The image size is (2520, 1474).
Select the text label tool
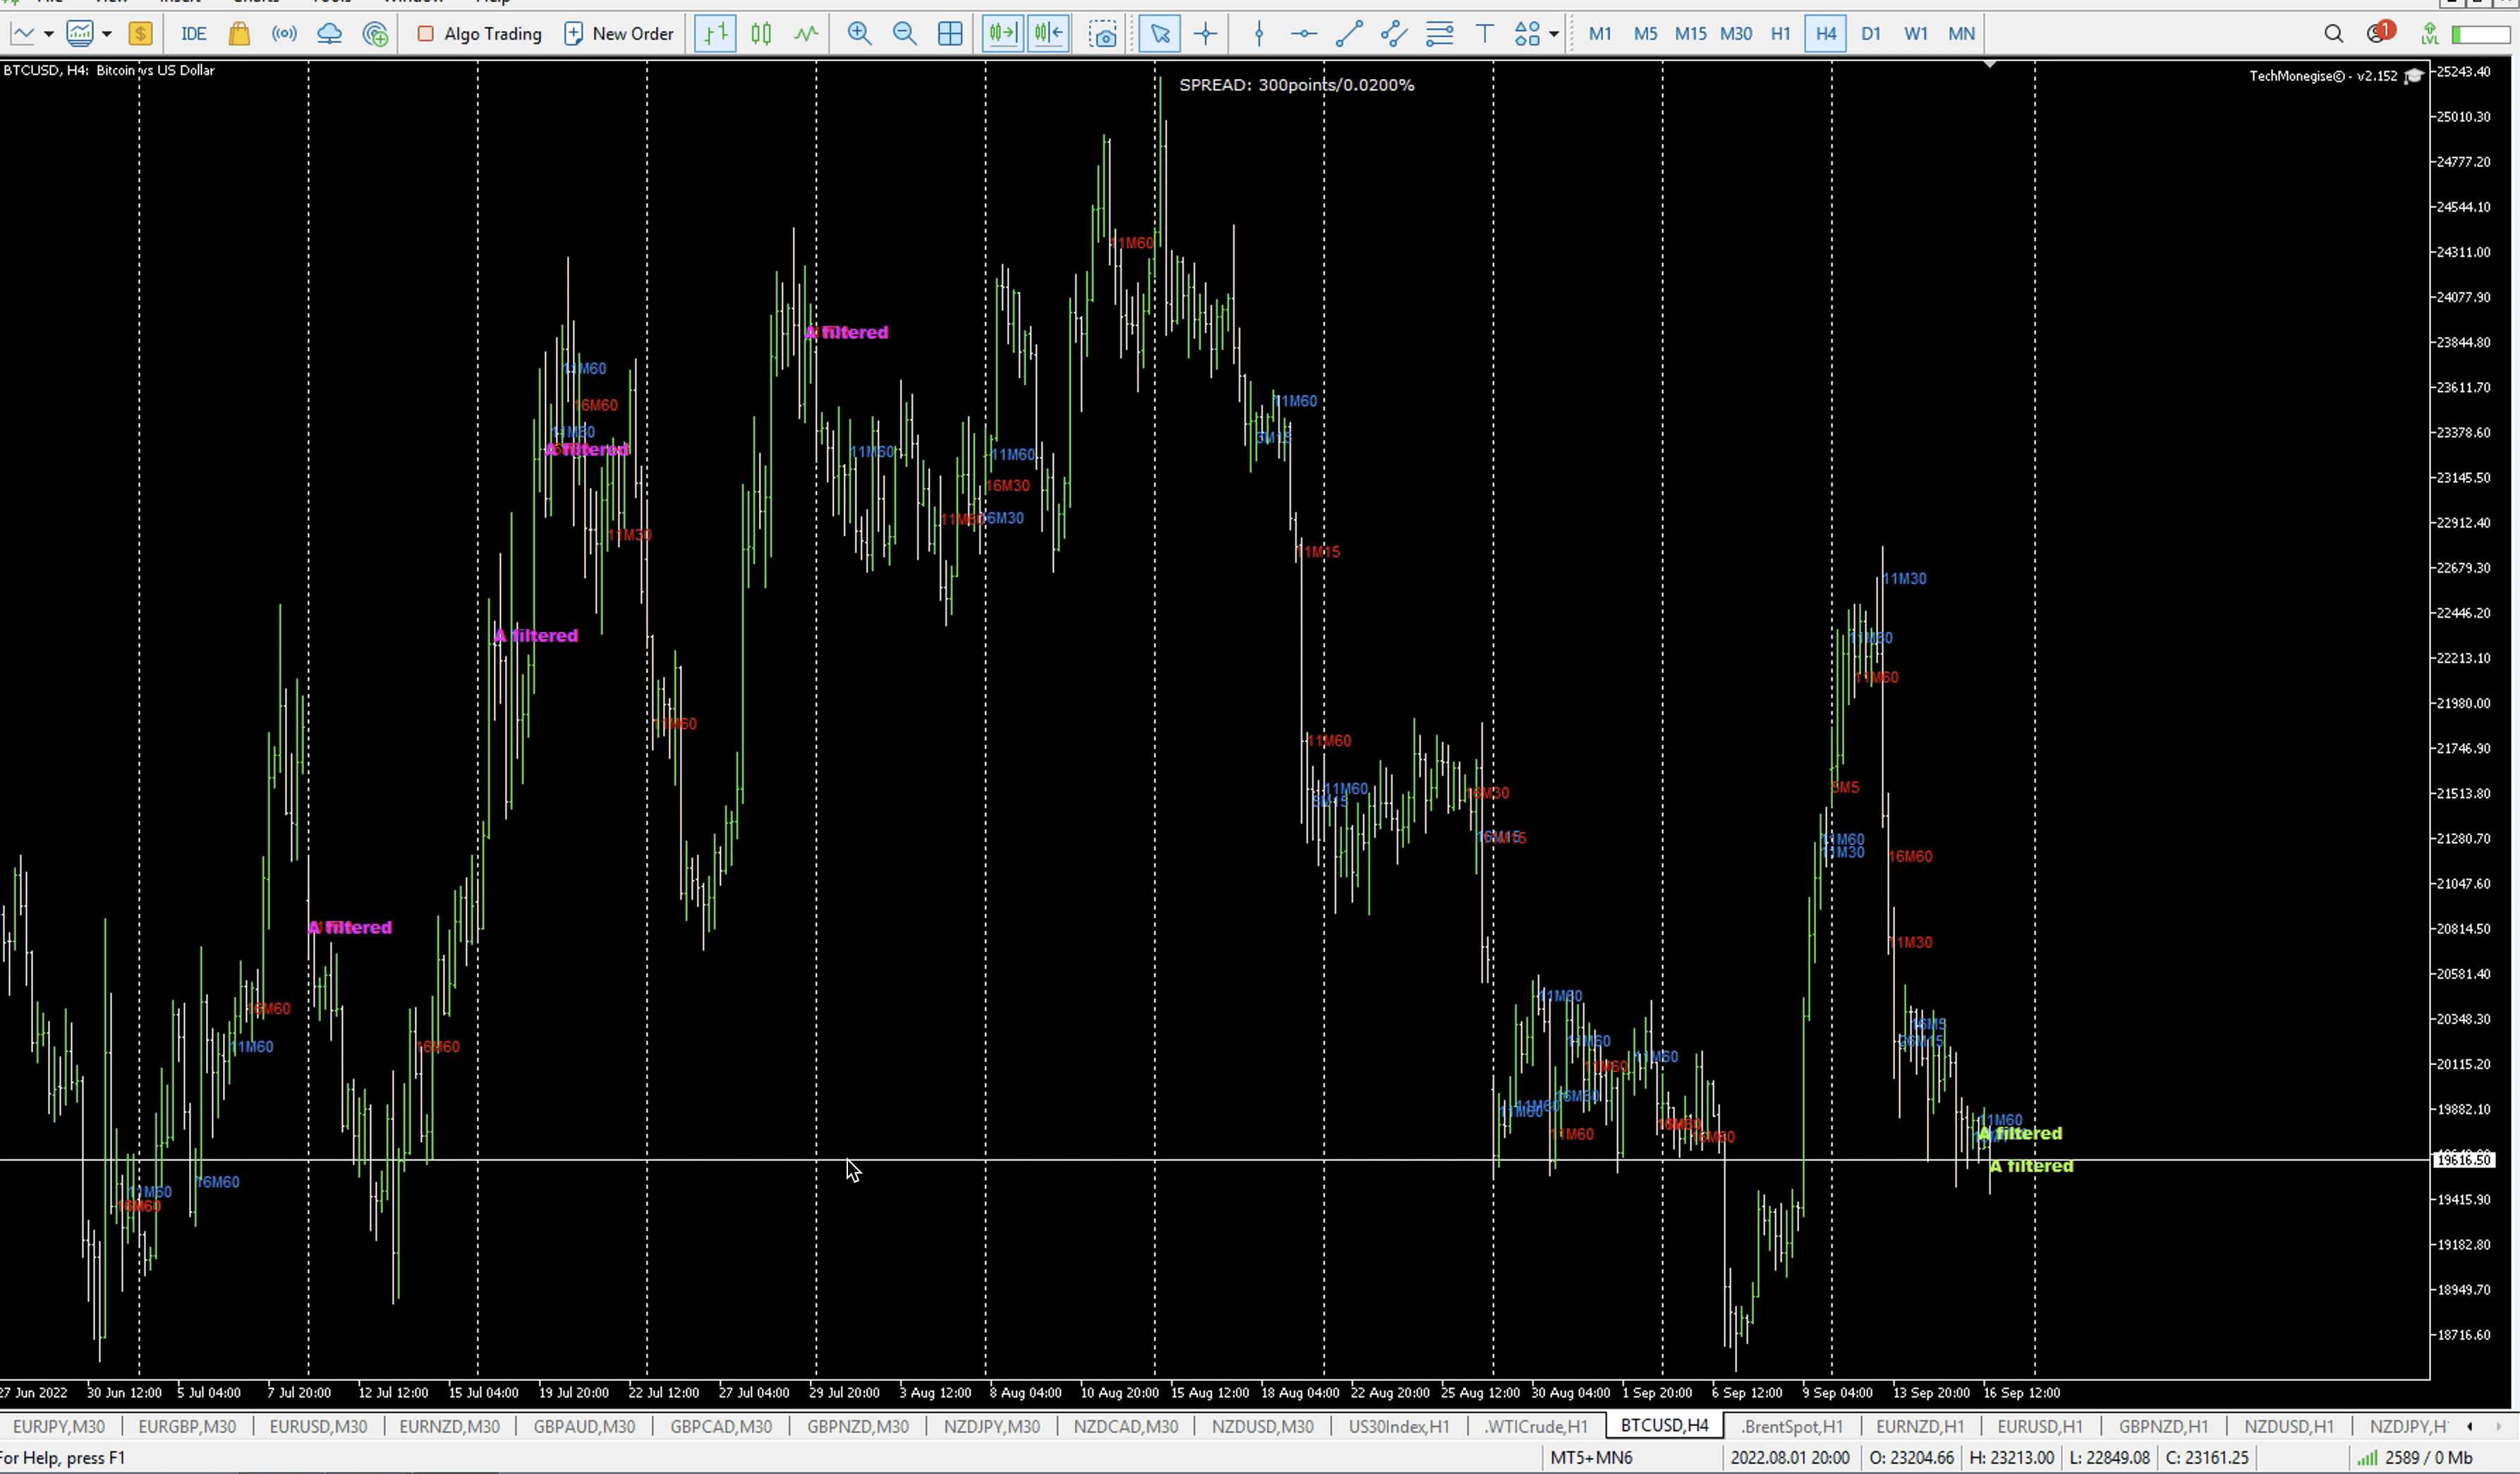point(1484,34)
